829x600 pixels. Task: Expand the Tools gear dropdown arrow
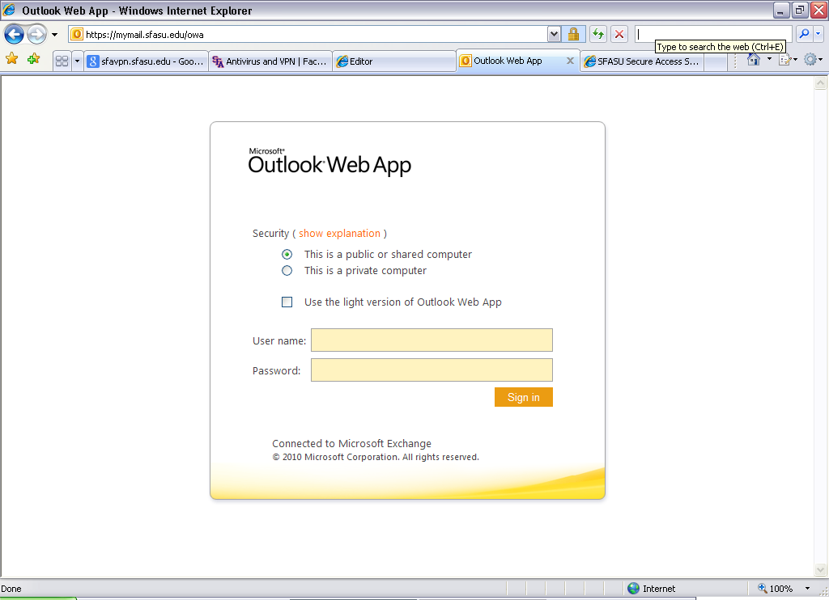(x=821, y=59)
